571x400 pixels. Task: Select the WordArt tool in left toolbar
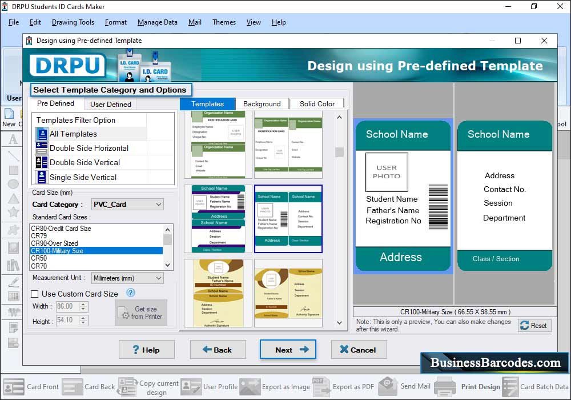pyautogui.click(x=14, y=312)
